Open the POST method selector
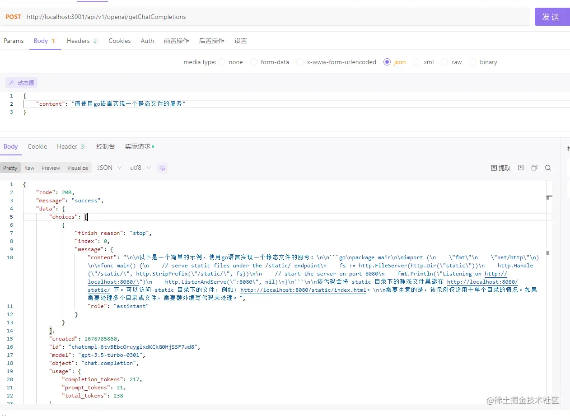 pyautogui.click(x=13, y=17)
